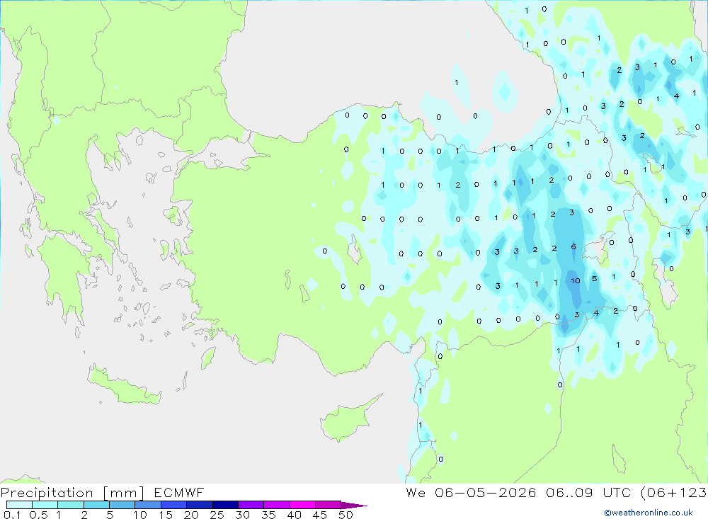Screen dimensions: 708x519
Task: Click the "10" precipitation value on map
Action: click(x=575, y=280)
